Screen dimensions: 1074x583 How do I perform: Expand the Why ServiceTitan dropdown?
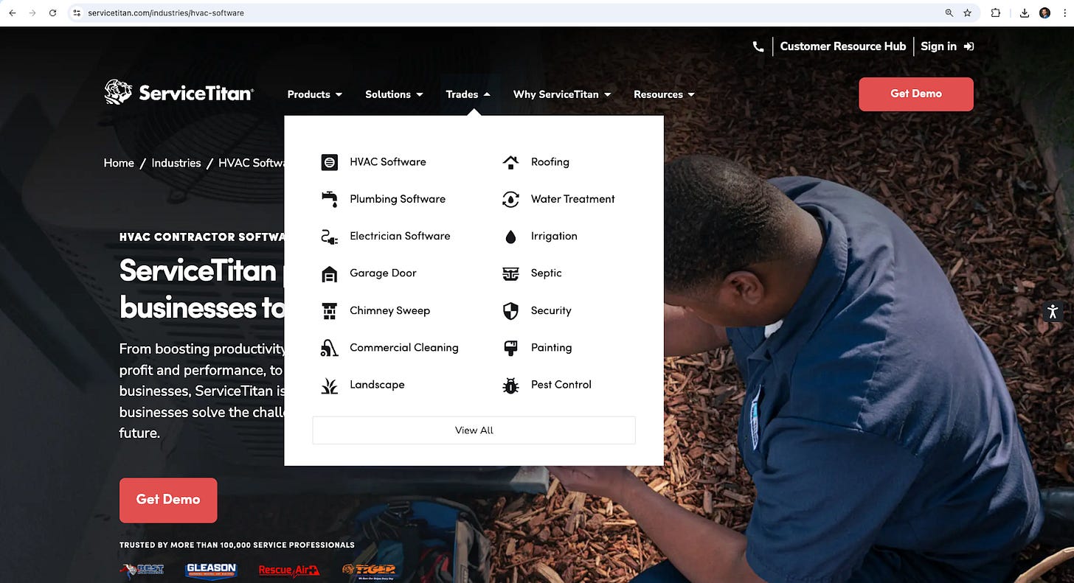point(562,94)
